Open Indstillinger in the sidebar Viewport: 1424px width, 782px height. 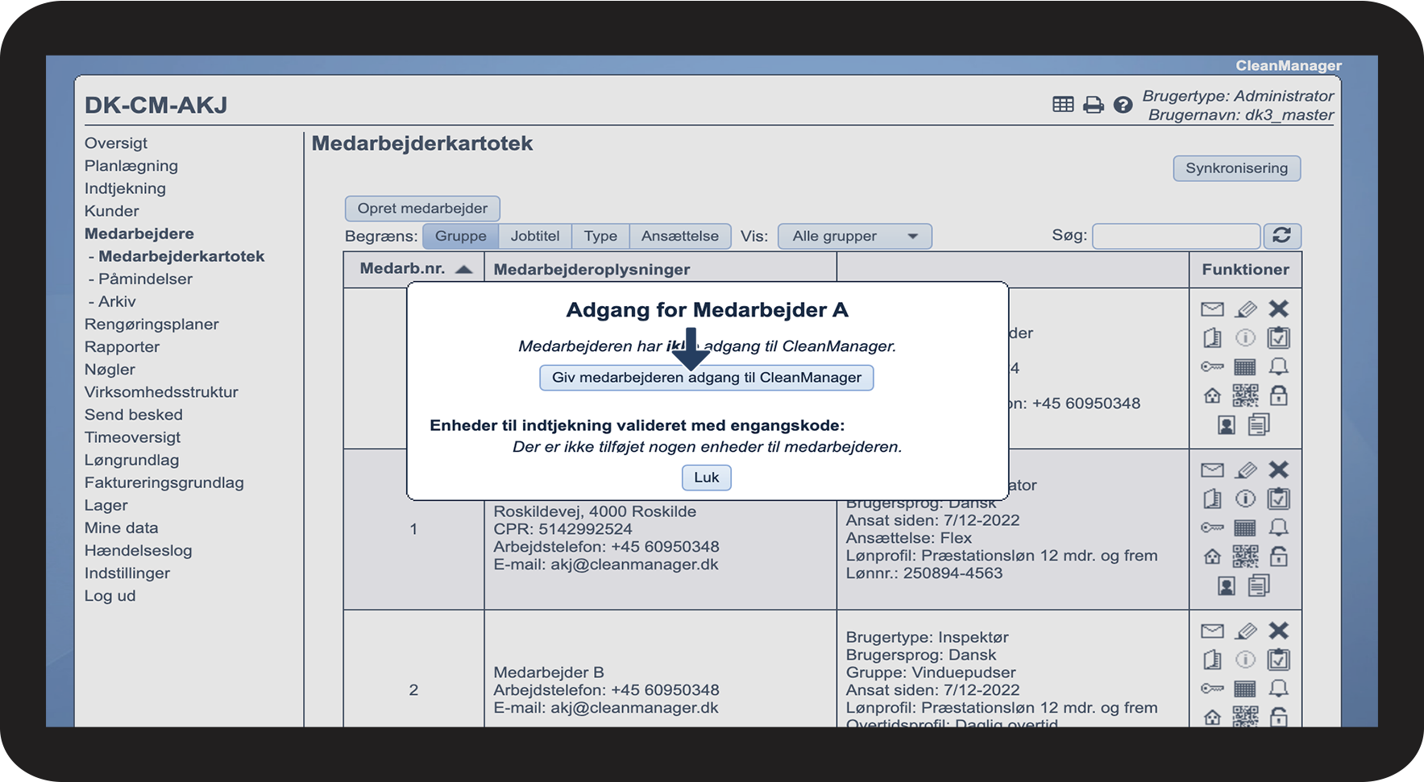(127, 573)
